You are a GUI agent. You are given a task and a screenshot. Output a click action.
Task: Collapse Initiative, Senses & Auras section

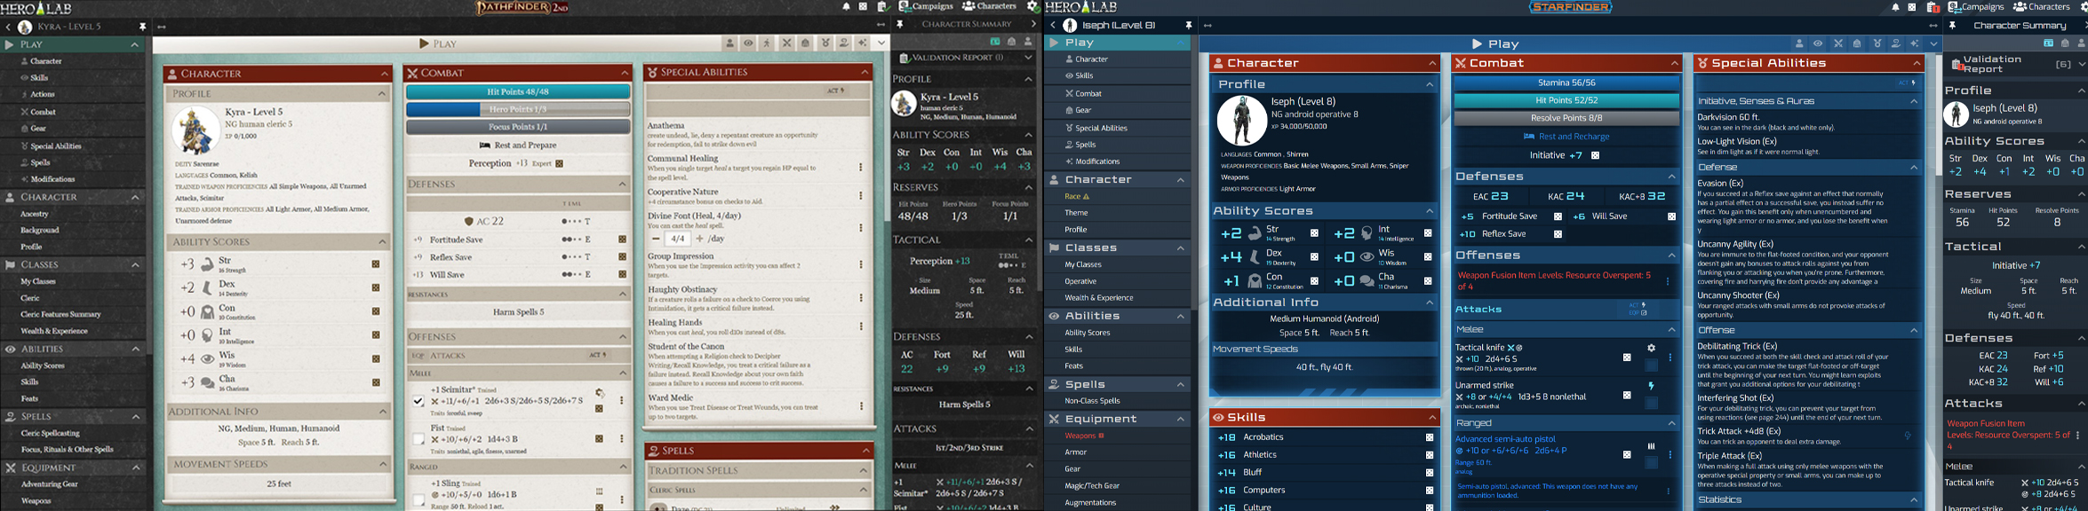pos(1914,101)
